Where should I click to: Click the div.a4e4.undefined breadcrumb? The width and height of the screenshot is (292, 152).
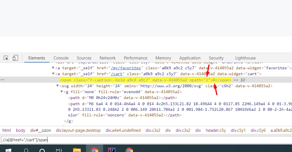(x=123, y=130)
